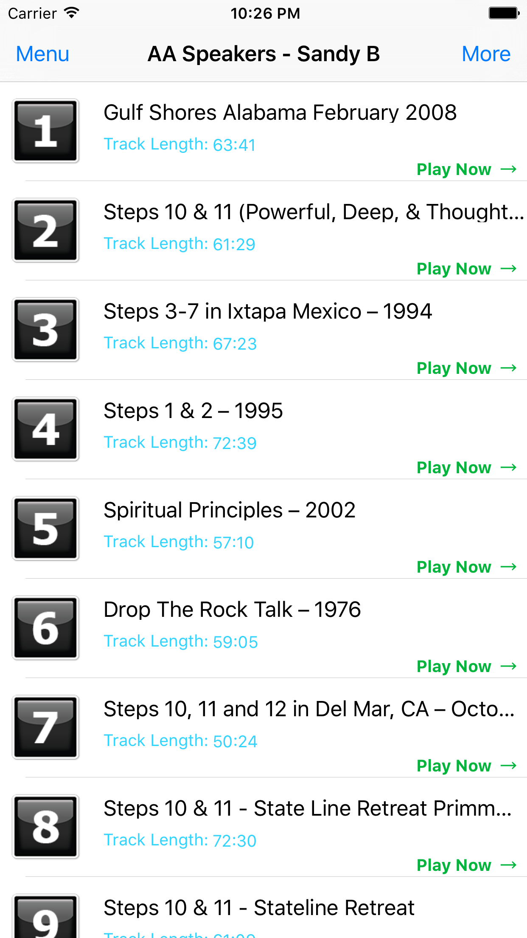Select Steps 10, 11 and 12 Del Mar title
The width and height of the screenshot is (527, 938).
[x=309, y=709]
